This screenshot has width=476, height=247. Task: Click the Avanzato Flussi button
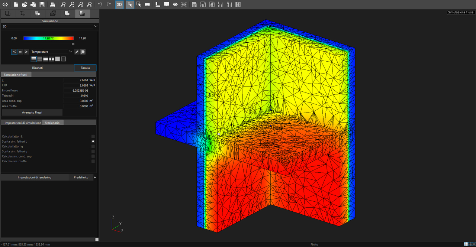click(x=32, y=112)
